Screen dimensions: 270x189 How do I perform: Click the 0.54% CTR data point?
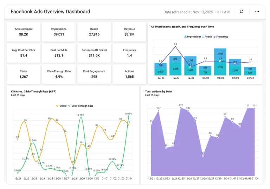pyautogui.click(x=33, y=143)
